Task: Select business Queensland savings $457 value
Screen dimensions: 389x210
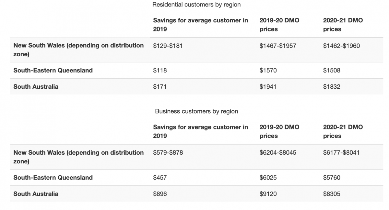Action: click(160, 178)
